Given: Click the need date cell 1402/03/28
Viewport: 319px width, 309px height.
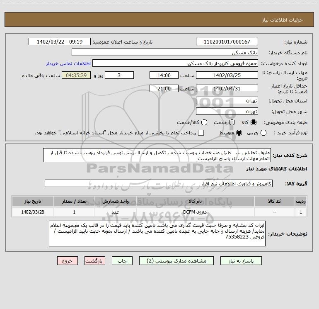Looking at the screenshot, I should [x=33, y=212].
